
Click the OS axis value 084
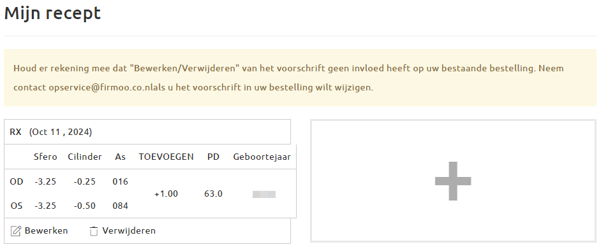[121, 206]
